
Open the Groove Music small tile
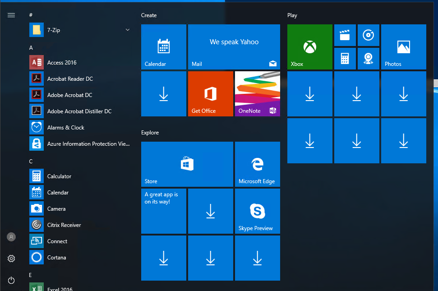pos(368,35)
